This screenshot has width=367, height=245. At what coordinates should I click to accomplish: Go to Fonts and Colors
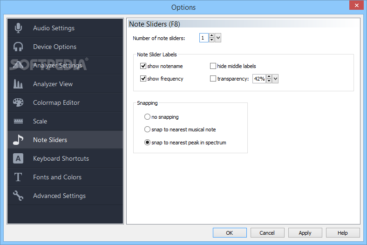[x=65, y=177]
